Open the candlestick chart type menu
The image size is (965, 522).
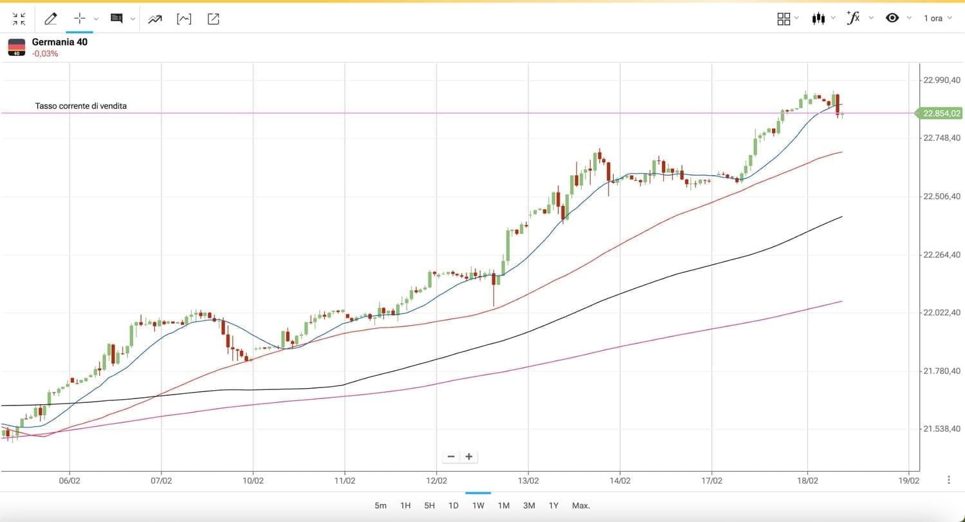tap(818, 19)
